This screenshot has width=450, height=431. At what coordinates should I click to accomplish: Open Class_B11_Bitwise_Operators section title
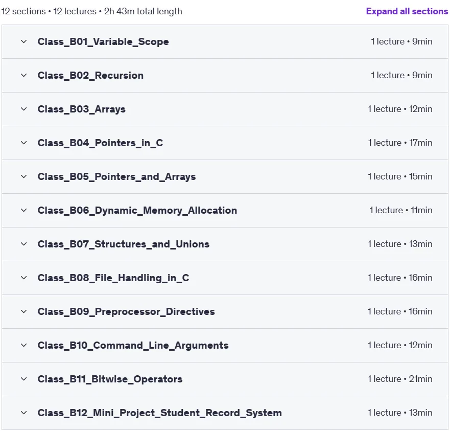[x=110, y=379]
